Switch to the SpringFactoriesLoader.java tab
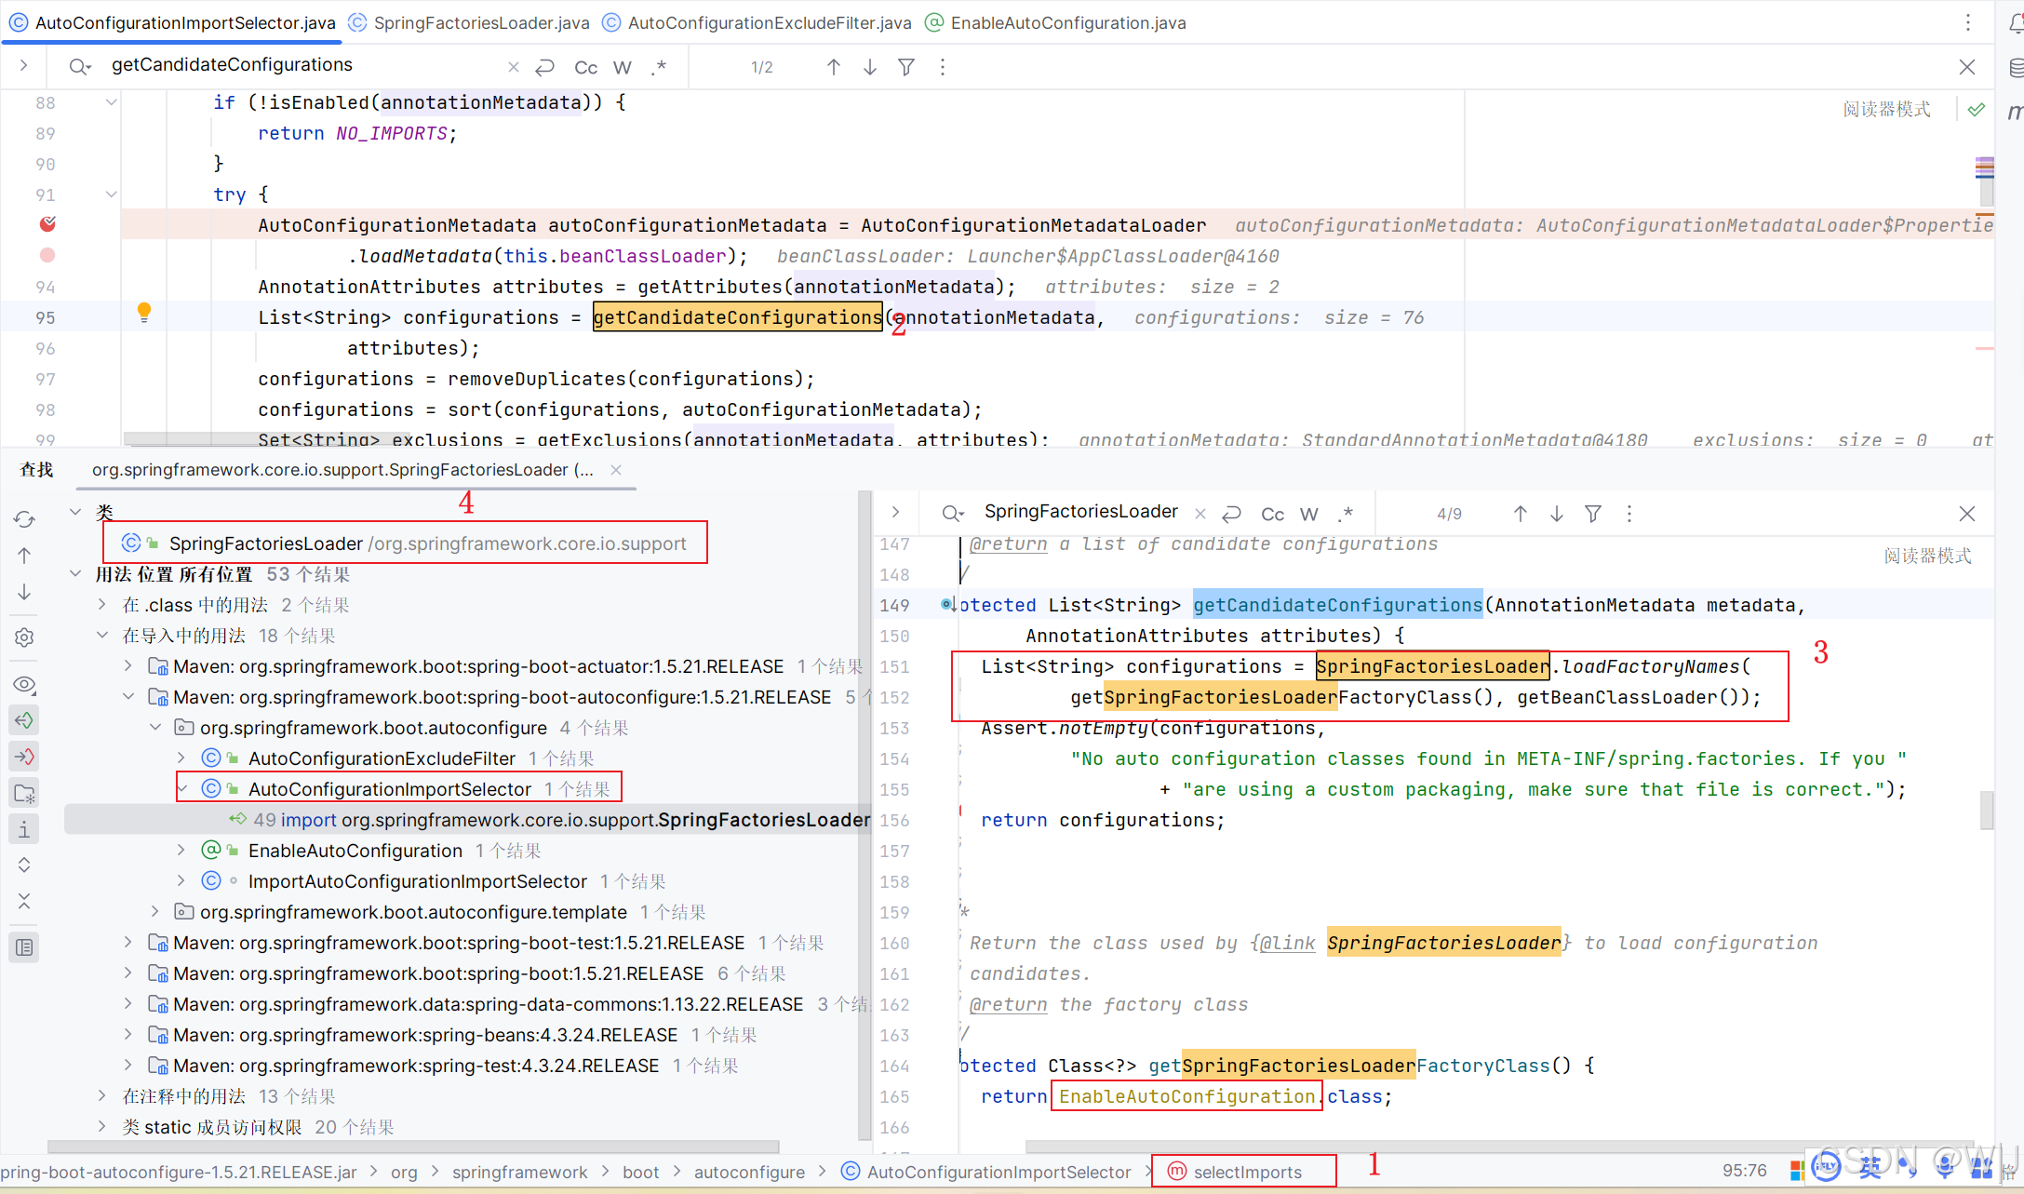 pyautogui.click(x=480, y=22)
